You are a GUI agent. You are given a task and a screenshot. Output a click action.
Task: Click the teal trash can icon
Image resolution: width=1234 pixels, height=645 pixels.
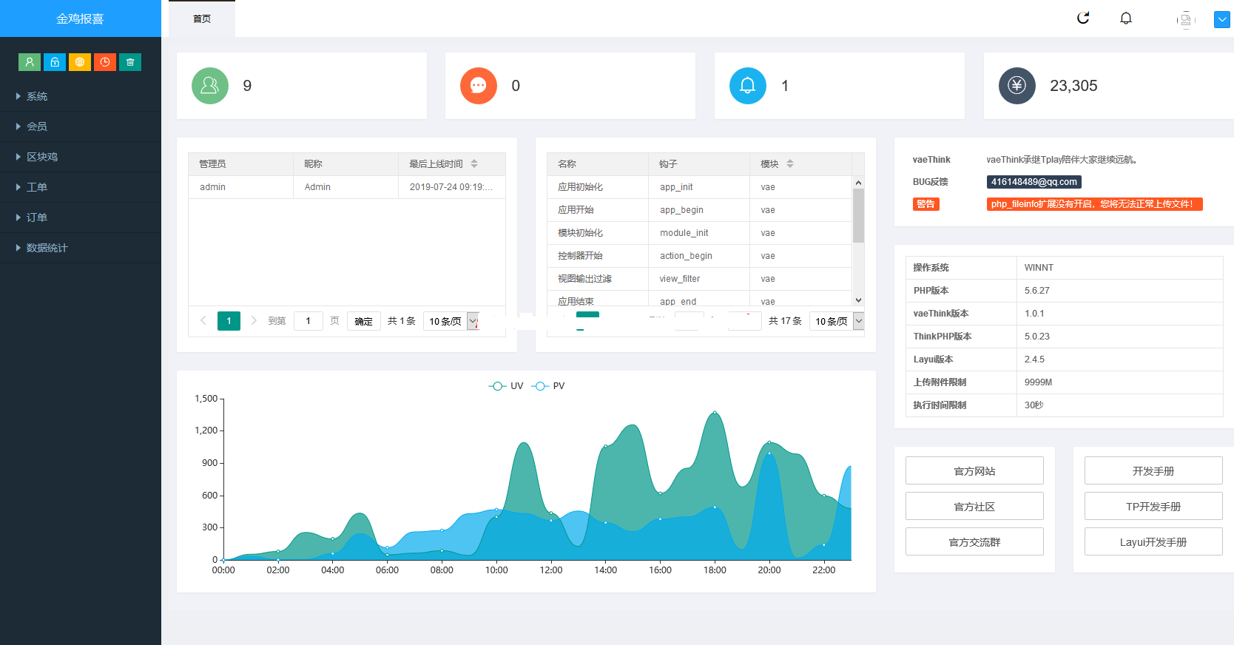coord(130,62)
